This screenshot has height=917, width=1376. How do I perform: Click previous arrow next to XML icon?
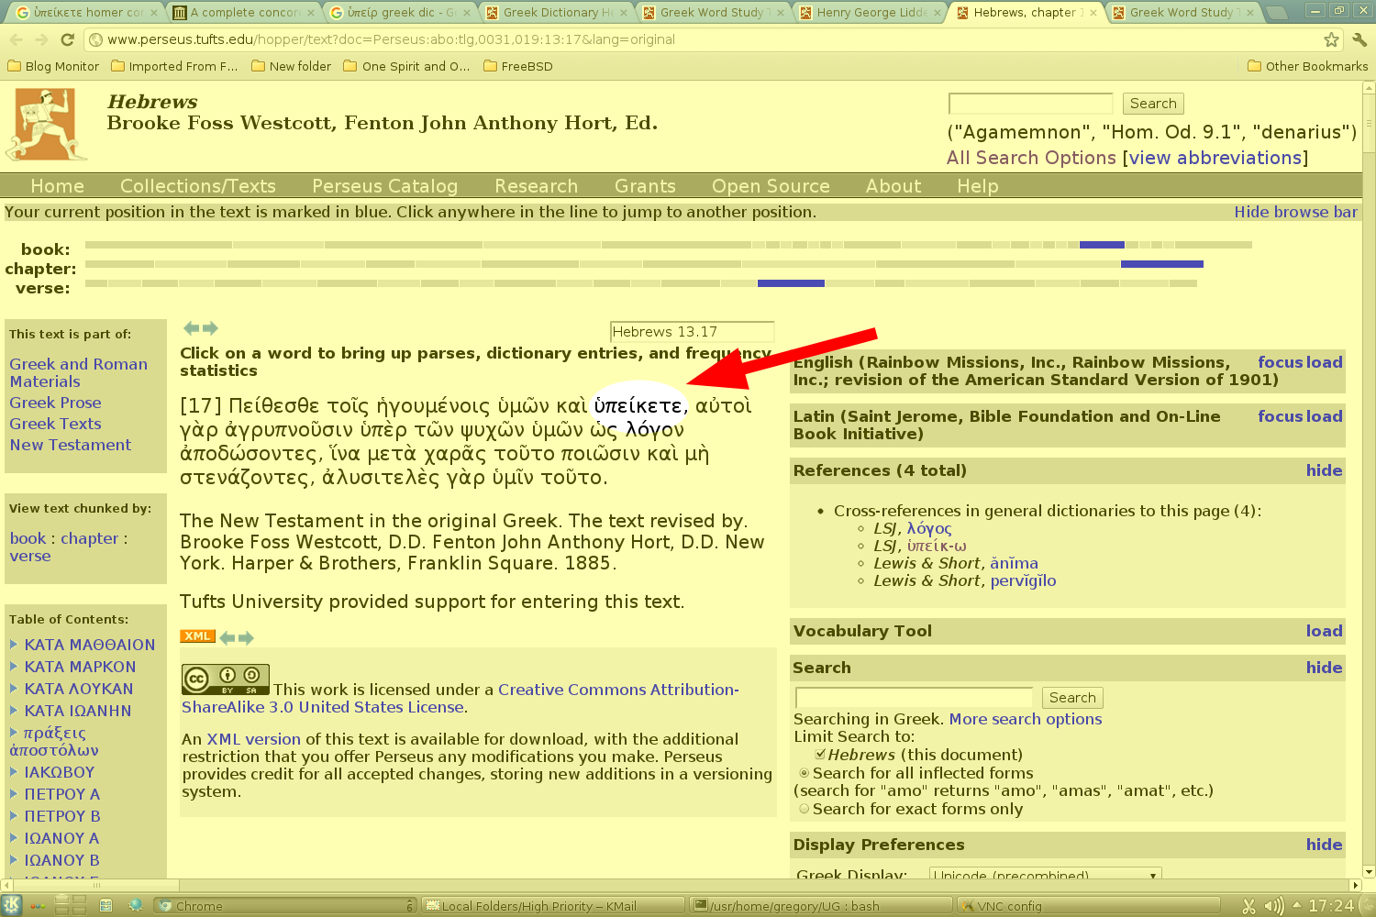click(227, 637)
